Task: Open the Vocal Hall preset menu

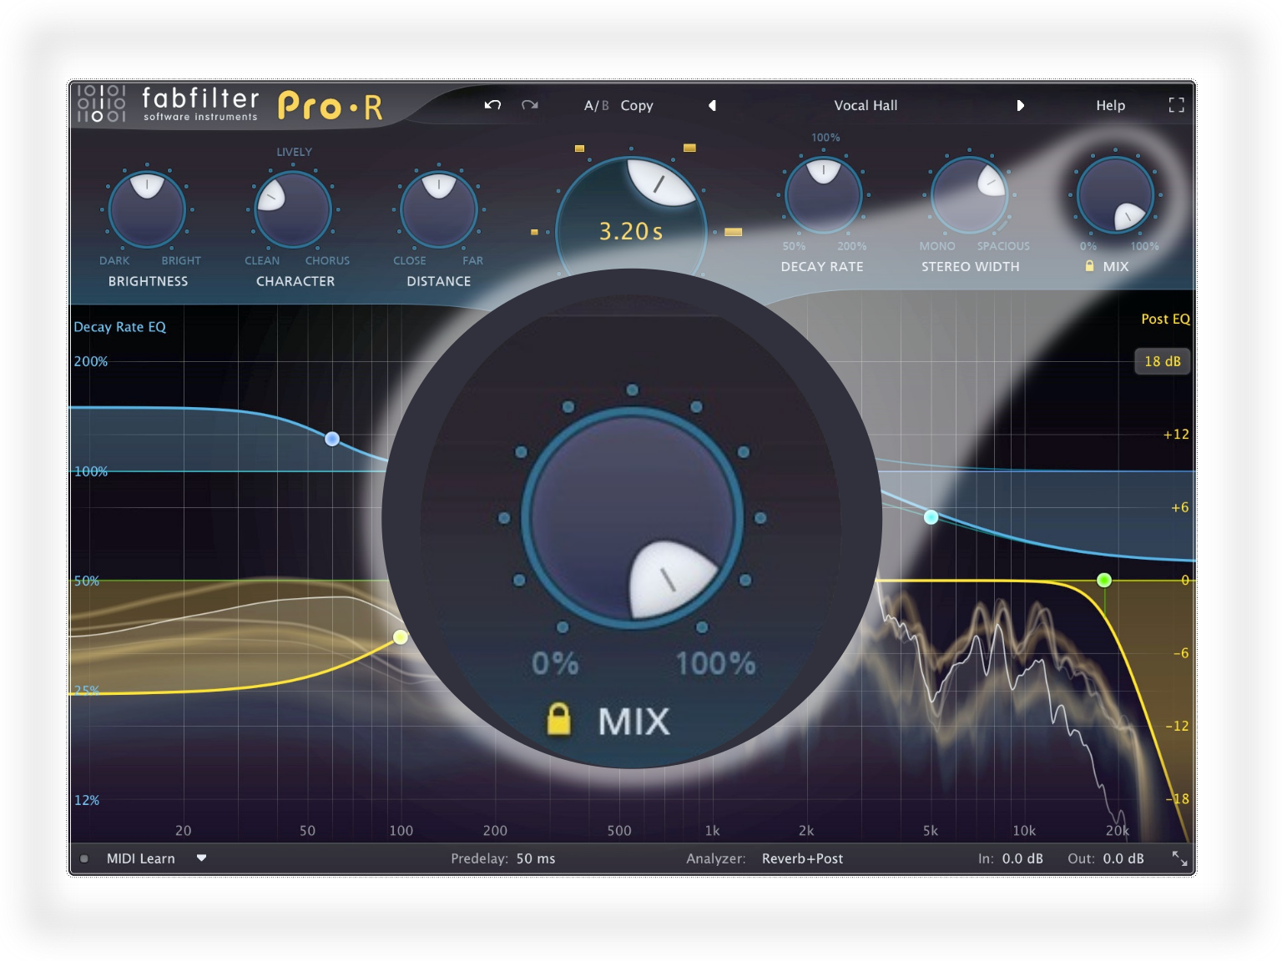Action: coord(866,106)
